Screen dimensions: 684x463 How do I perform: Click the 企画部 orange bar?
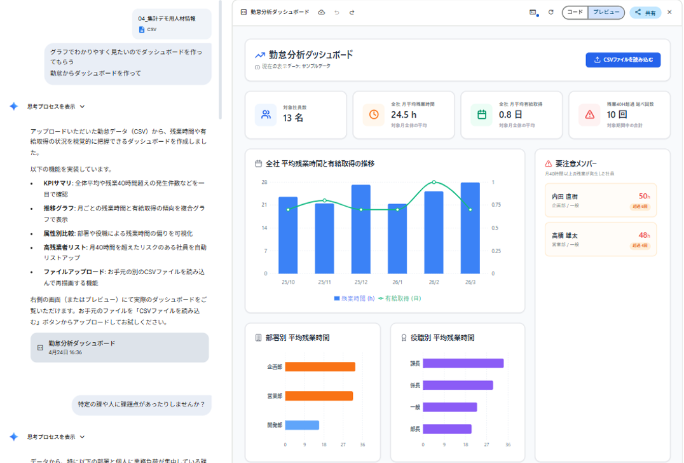[x=320, y=367]
